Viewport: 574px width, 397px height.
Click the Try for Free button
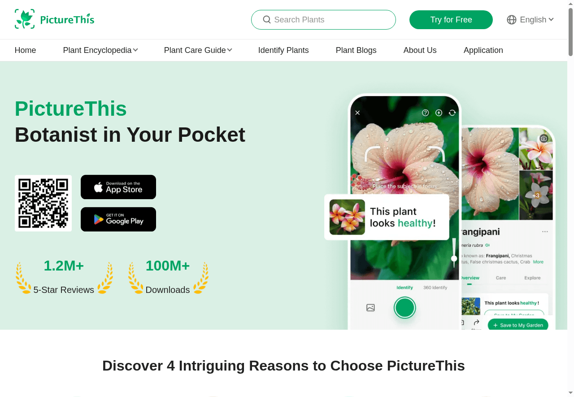451,20
